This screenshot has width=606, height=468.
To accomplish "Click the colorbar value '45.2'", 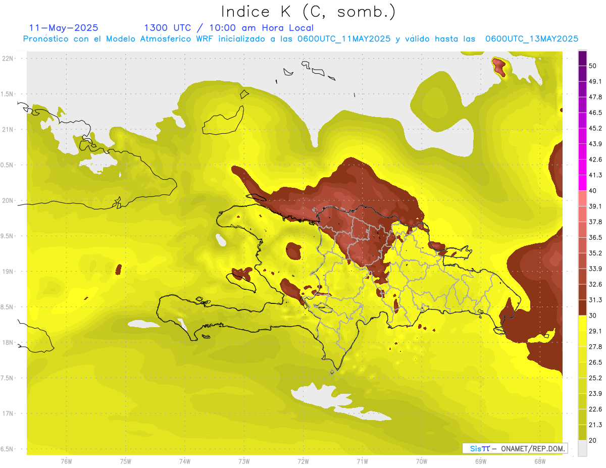I will point(595,128).
